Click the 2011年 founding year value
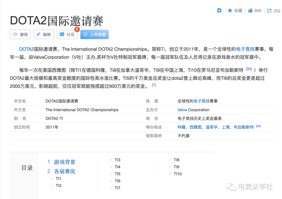The width and height of the screenshot is (282, 199). point(52,127)
